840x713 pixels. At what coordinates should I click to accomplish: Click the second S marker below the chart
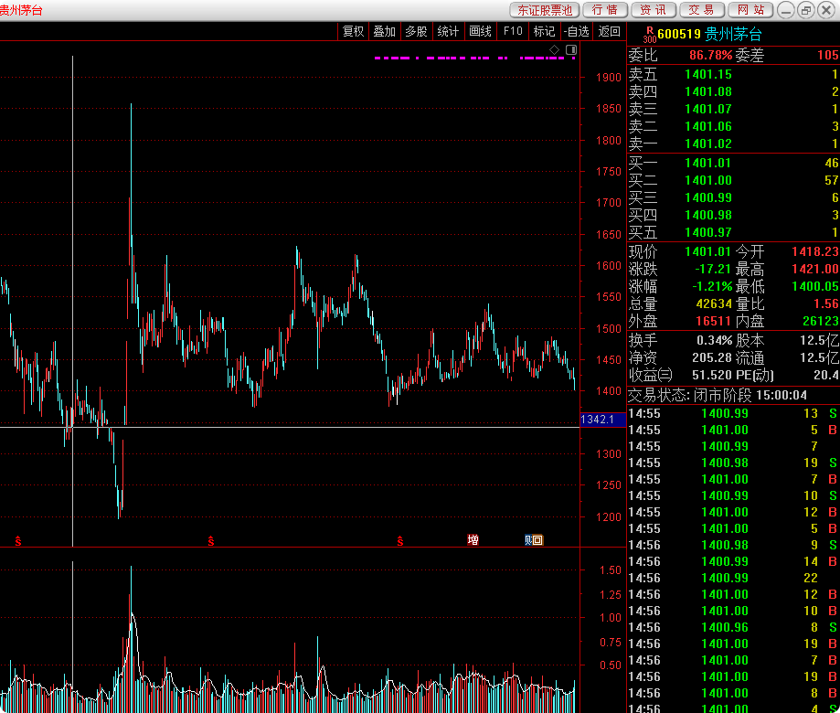click(211, 541)
